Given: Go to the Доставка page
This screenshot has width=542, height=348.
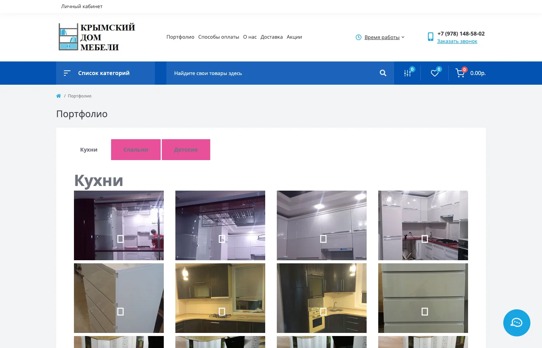Looking at the screenshot, I should [x=271, y=37].
